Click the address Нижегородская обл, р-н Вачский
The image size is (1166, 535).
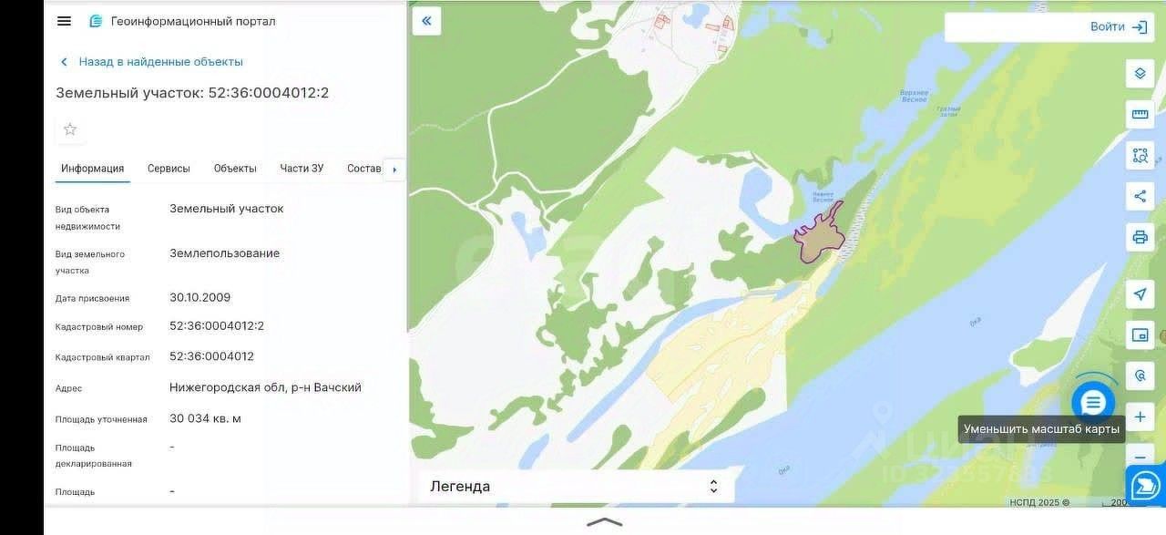pyautogui.click(x=265, y=387)
